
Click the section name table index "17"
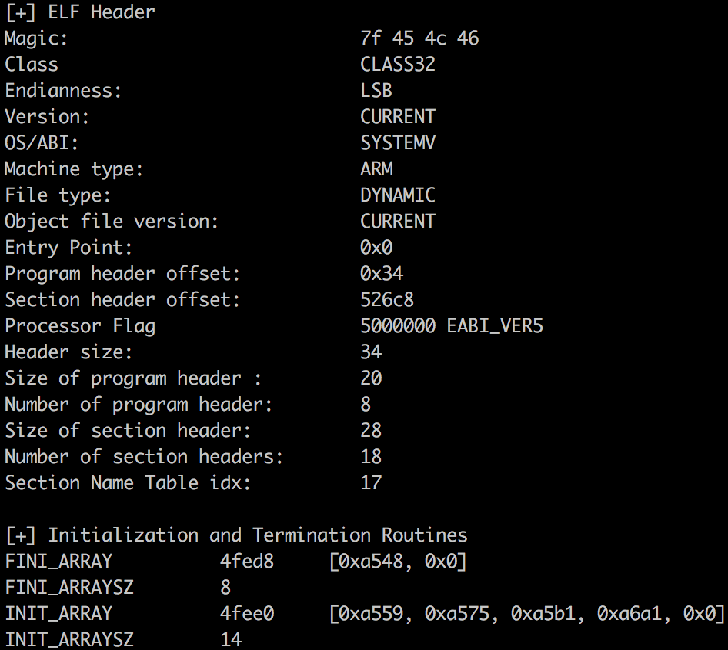pos(371,483)
